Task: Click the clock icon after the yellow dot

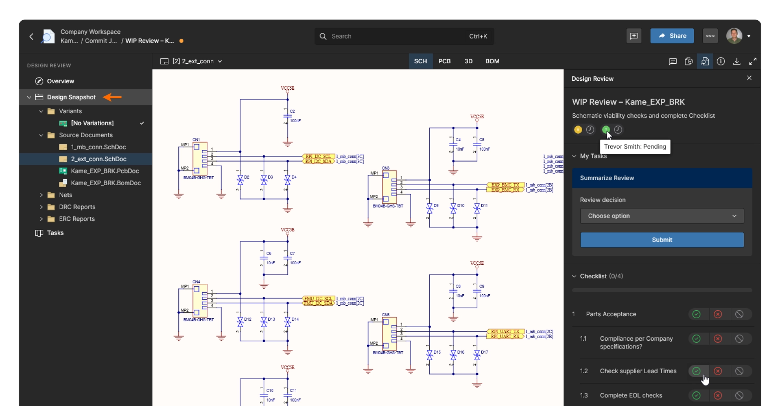Action: pos(590,130)
